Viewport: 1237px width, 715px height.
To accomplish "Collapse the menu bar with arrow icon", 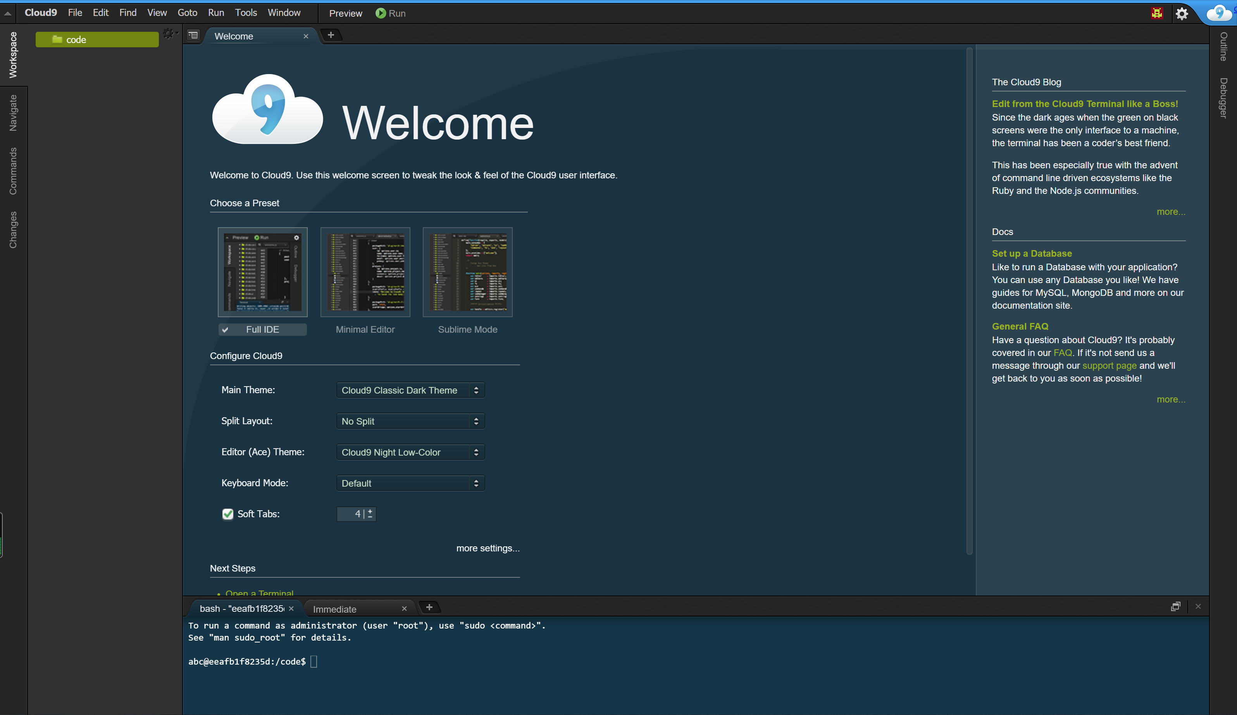I will pyautogui.click(x=8, y=14).
